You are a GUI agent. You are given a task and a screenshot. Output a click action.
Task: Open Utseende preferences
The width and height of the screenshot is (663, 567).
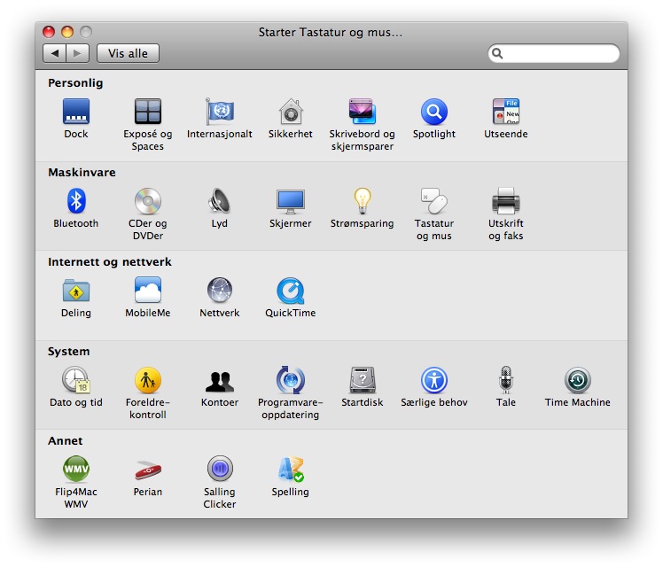[x=506, y=112]
